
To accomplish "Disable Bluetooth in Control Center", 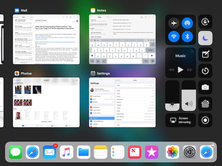I will (x=187, y=37).
